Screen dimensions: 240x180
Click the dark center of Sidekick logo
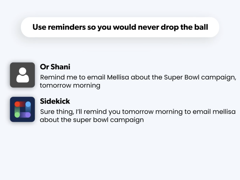[x=23, y=109]
